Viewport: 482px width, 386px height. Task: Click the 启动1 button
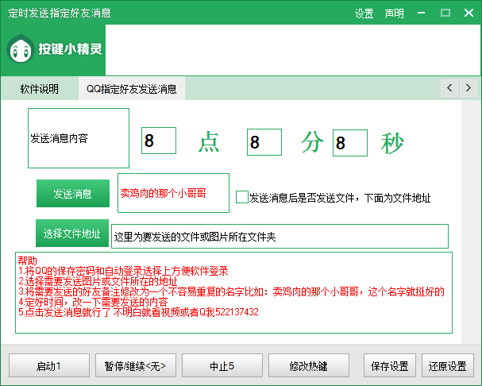tap(49, 365)
